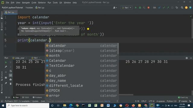Toggle soft-wrap in Run output
The width and height of the screenshot is (193, 108).
tap(11, 71)
